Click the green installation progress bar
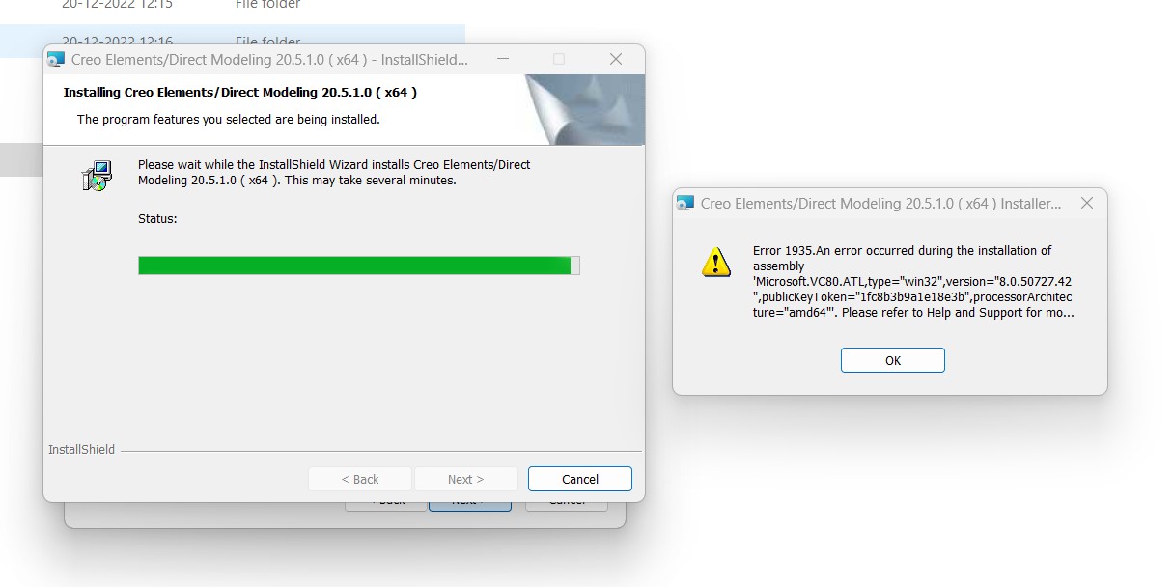 (x=359, y=266)
